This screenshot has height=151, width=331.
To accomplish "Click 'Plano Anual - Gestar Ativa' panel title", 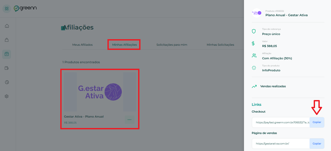I will [286, 15].
